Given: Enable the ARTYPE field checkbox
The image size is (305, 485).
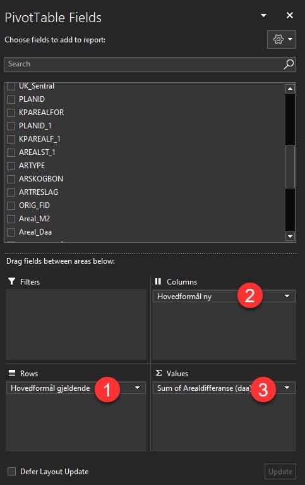Looking at the screenshot, I should [x=11, y=166].
